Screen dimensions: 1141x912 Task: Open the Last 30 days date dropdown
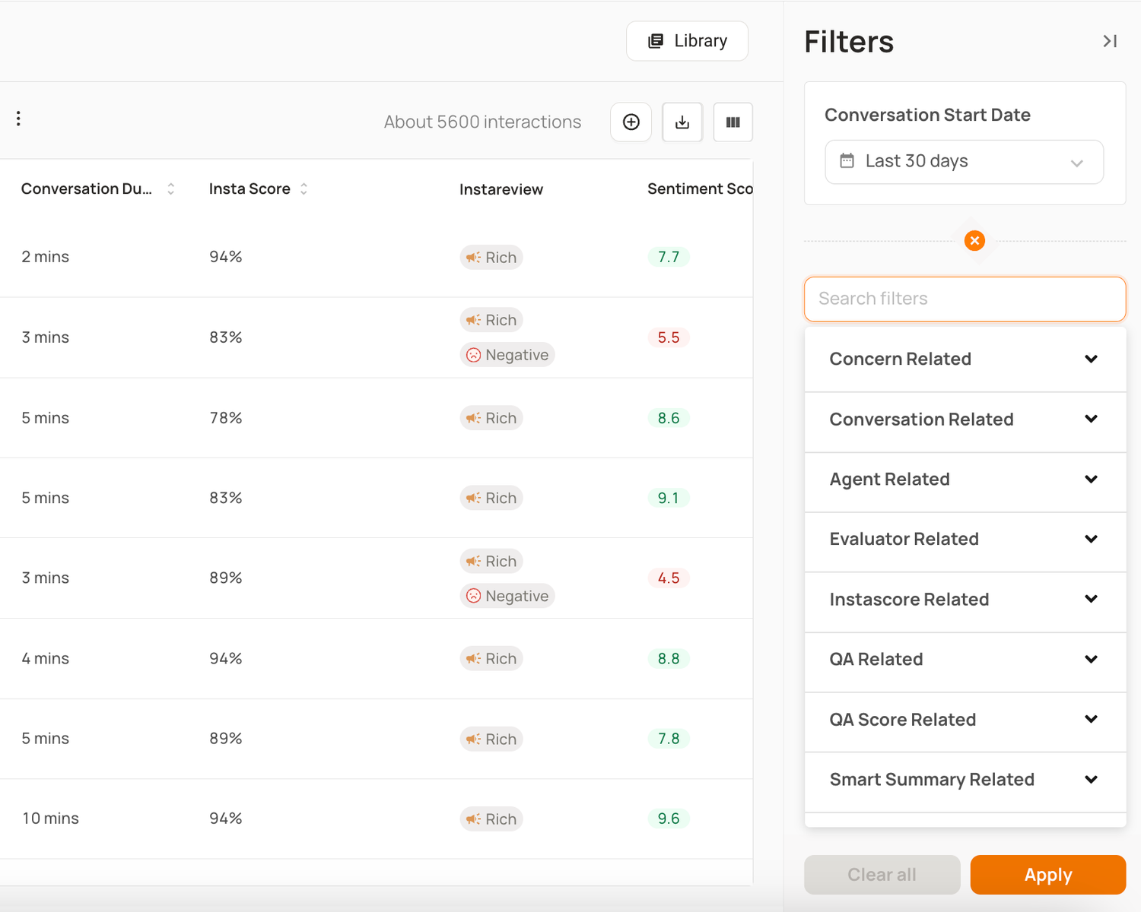pyautogui.click(x=964, y=162)
